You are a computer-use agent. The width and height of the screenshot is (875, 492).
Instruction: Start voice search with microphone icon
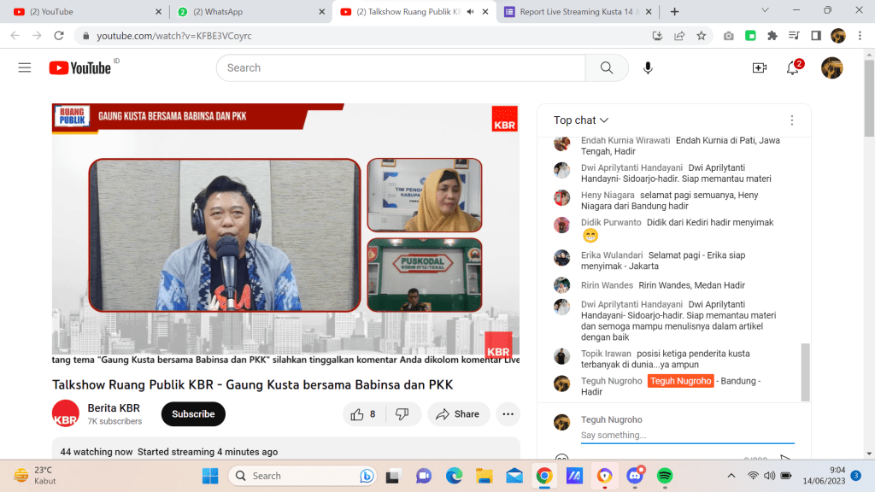coord(648,67)
